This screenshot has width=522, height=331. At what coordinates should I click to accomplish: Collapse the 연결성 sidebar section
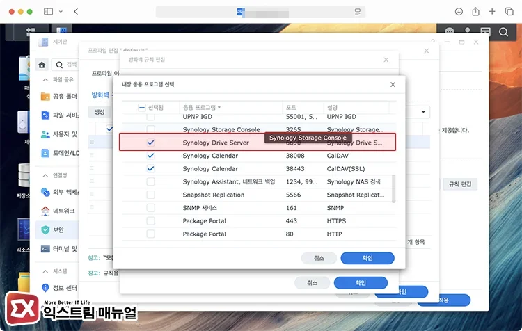tap(45, 176)
